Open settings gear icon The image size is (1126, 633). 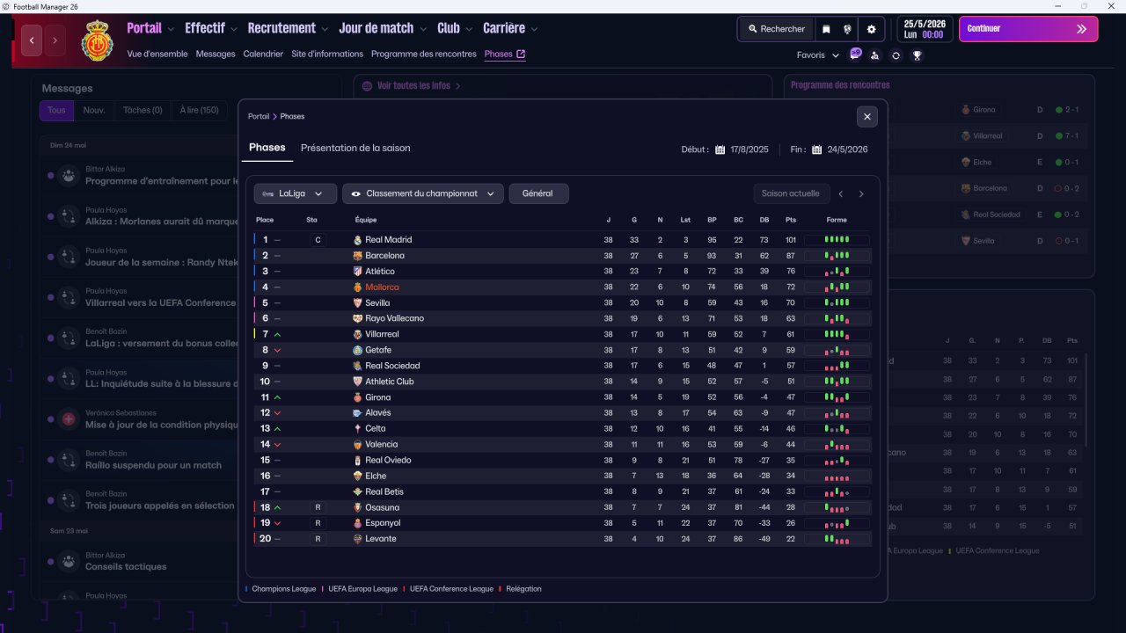coord(871,29)
